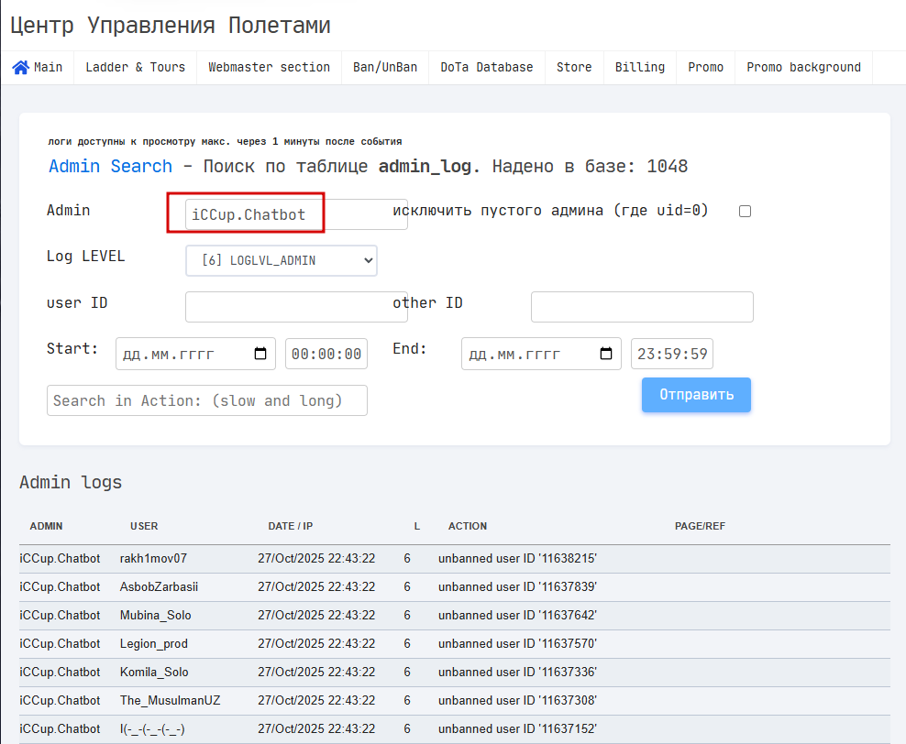
Task: Select user AsbobZarbasii in logs
Action: tap(159, 587)
